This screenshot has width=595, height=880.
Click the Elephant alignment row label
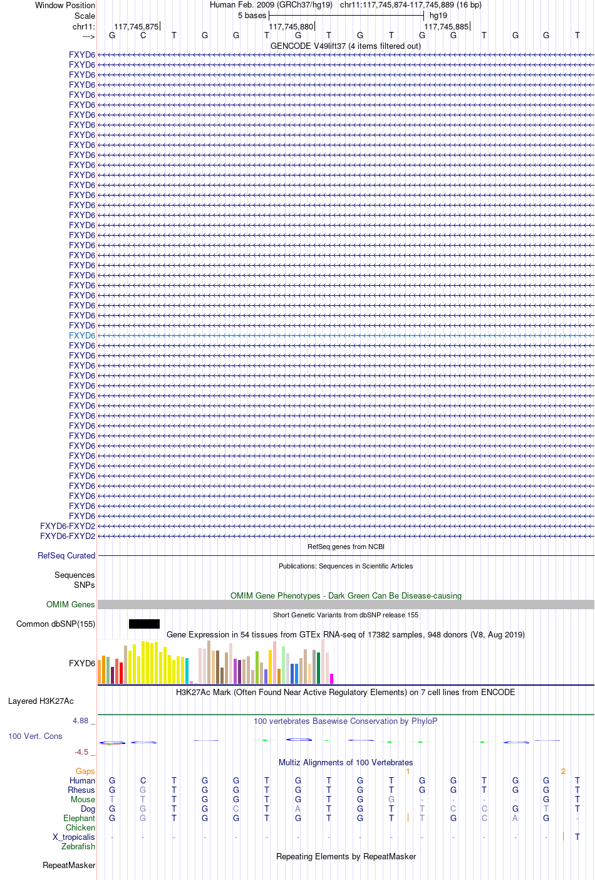tap(79, 818)
